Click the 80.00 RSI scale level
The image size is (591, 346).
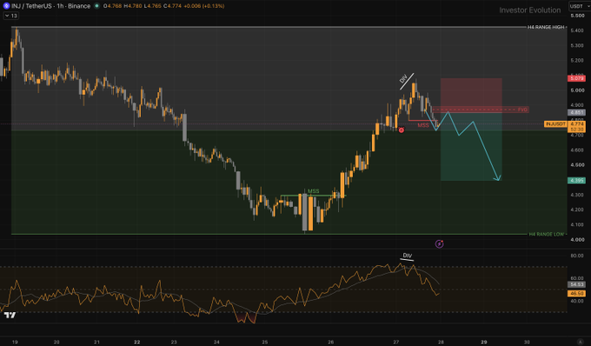tap(577, 256)
